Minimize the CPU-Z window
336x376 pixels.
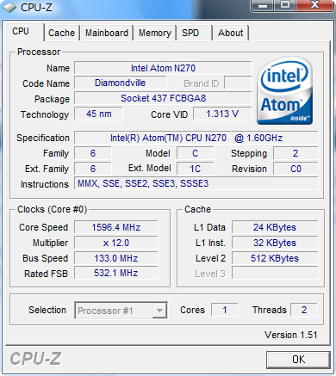pyautogui.click(x=262, y=5)
